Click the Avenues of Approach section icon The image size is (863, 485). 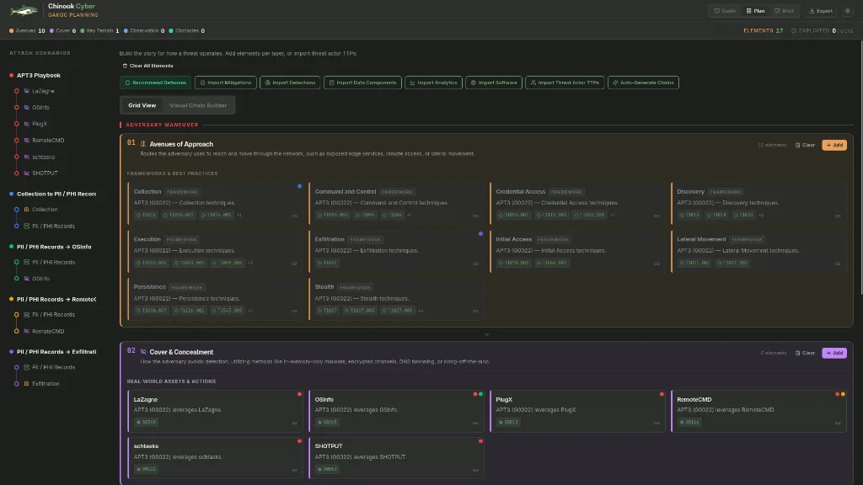pyautogui.click(x=143, y=144)
